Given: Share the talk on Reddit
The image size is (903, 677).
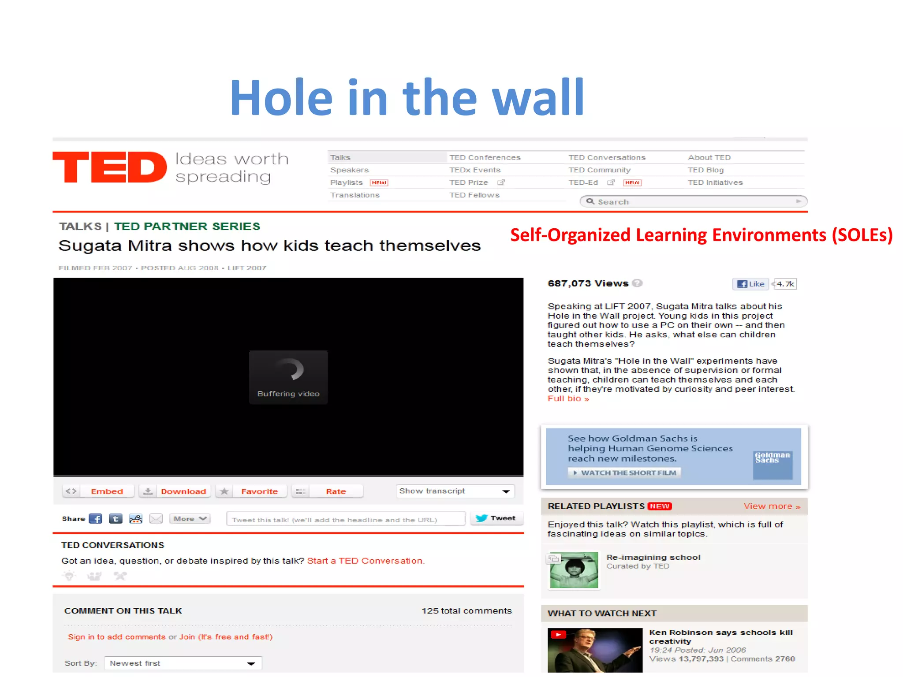Looking at the screenshot, I should (136, 519).
